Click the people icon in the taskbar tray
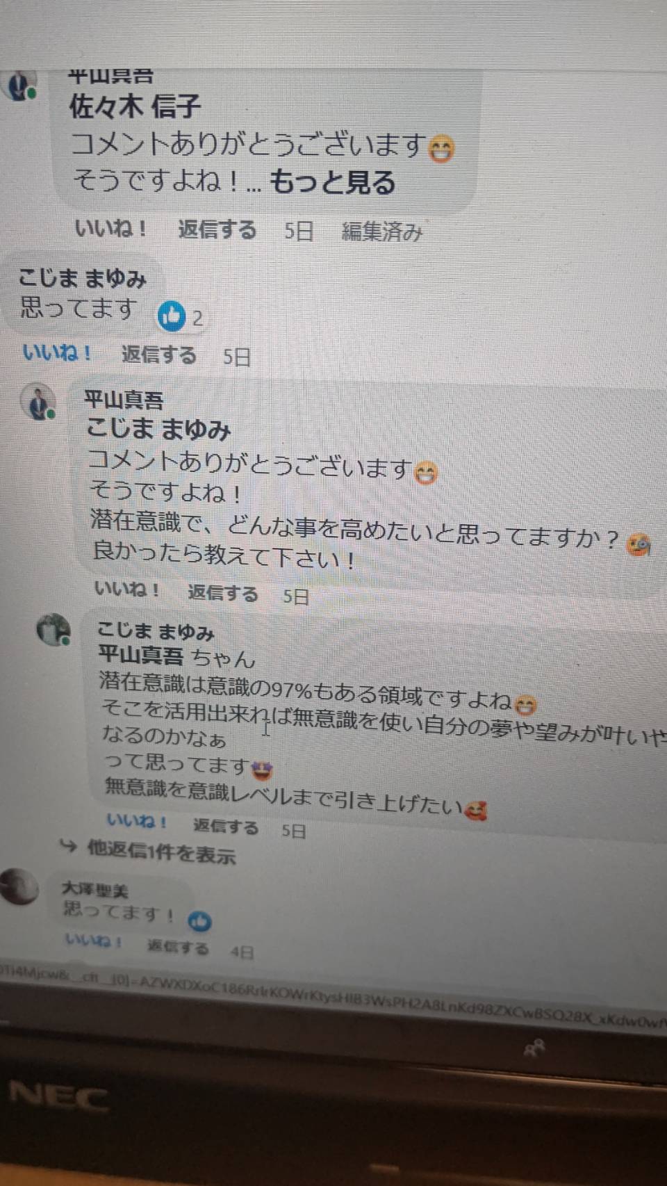The width and height of the screenshot is (667, 1186). (x=534, y=1048)
